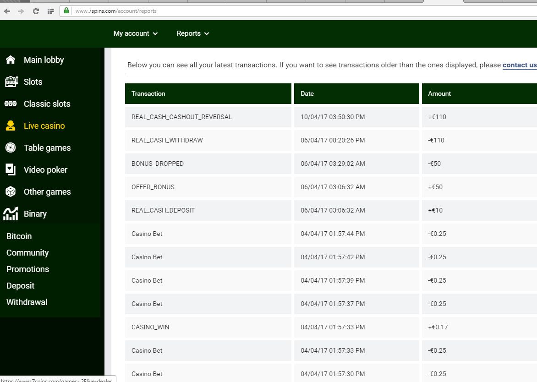Go to the Binary section
This screenshot has width=537, height=382.
click(35, 213)
